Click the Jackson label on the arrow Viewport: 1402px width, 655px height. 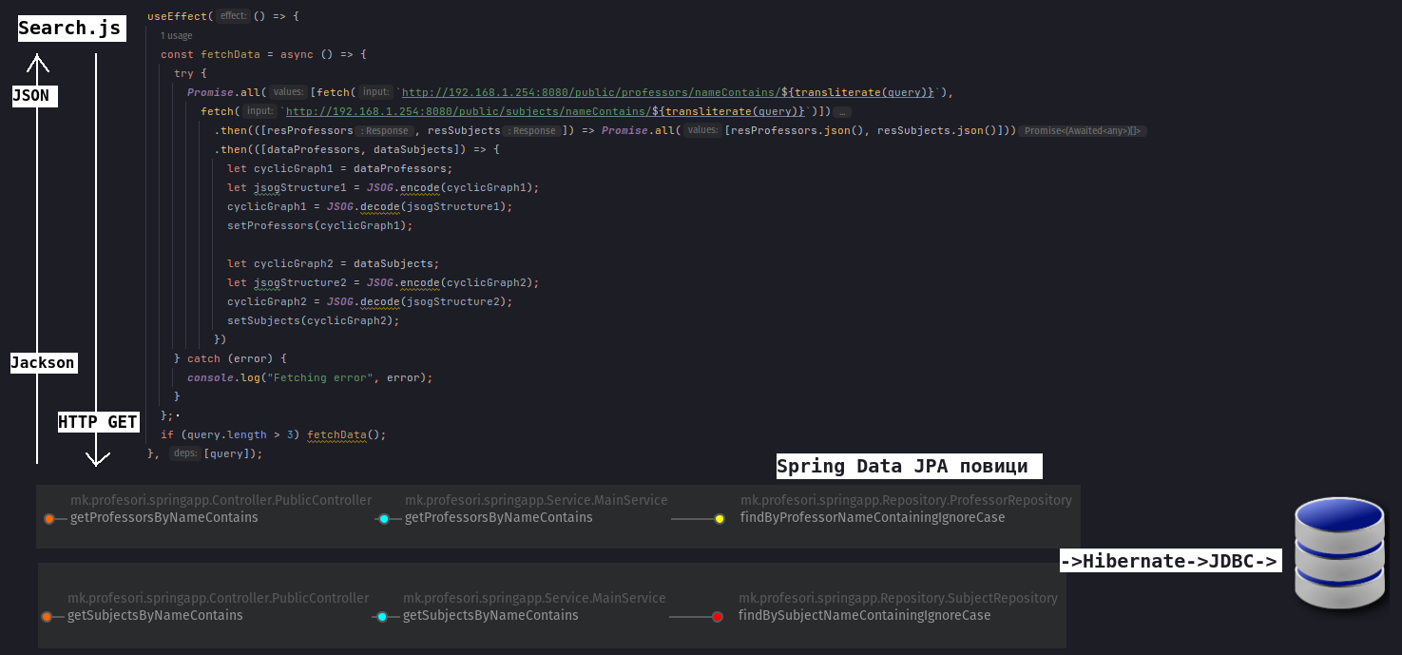[x=43, y=362]
